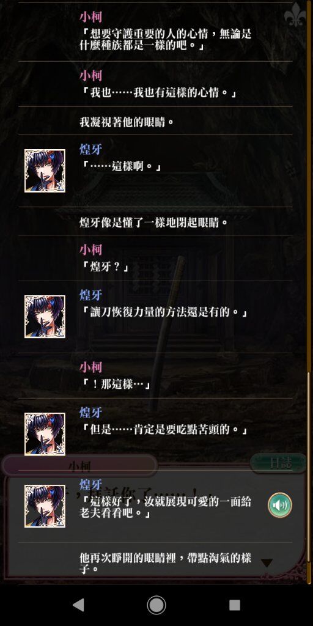Tap 煌牙 avatar beside 但是……肯定 line

[x=45, y=434]
